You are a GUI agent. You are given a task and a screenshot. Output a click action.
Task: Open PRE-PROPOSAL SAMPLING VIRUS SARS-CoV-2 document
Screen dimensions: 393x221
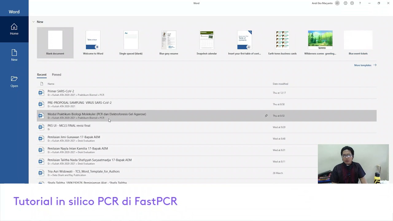point(207,104)
